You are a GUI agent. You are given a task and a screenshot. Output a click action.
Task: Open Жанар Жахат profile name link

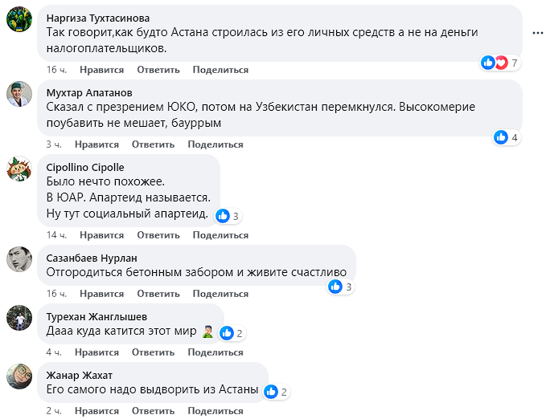80,375
